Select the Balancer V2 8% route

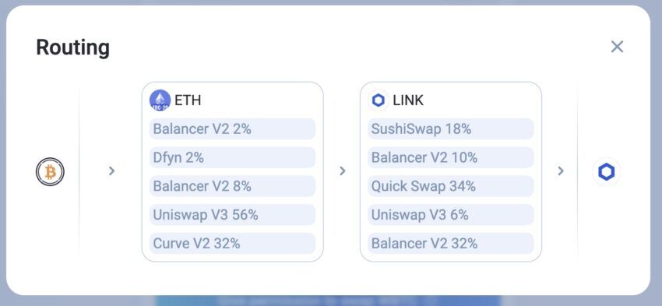click(x=233, y=186)
